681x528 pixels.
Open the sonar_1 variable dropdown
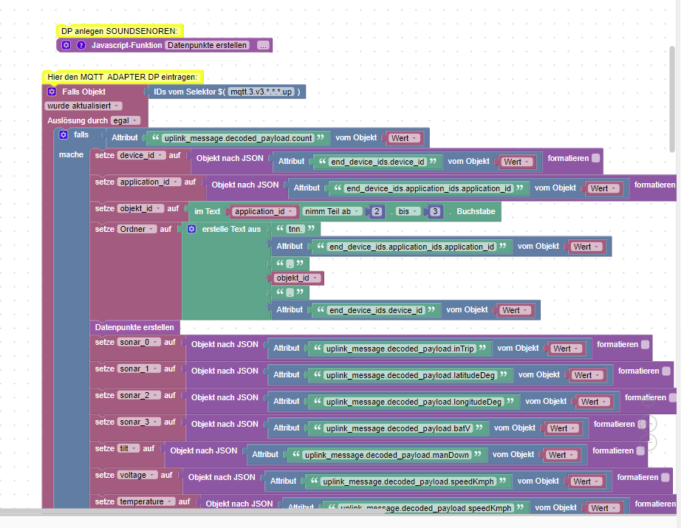pyautogui.click(x=139, y=368)
